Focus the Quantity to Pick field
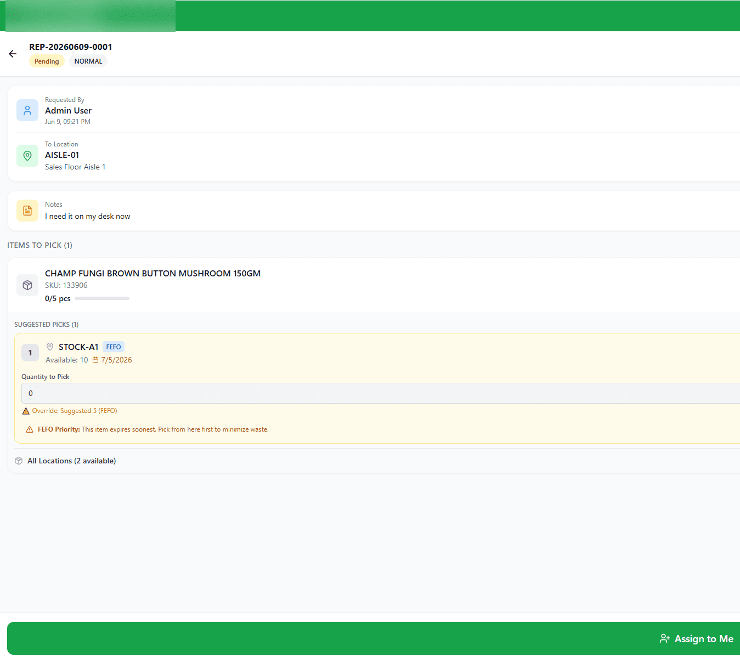This screenshot has height=657, width=740. pos(381,393)
